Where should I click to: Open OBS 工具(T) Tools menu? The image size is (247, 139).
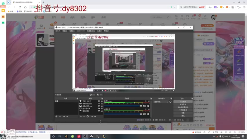(99, 31)
